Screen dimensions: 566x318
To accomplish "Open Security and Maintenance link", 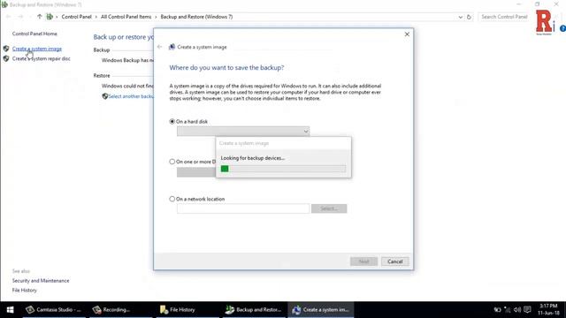I will pos(41,281).
